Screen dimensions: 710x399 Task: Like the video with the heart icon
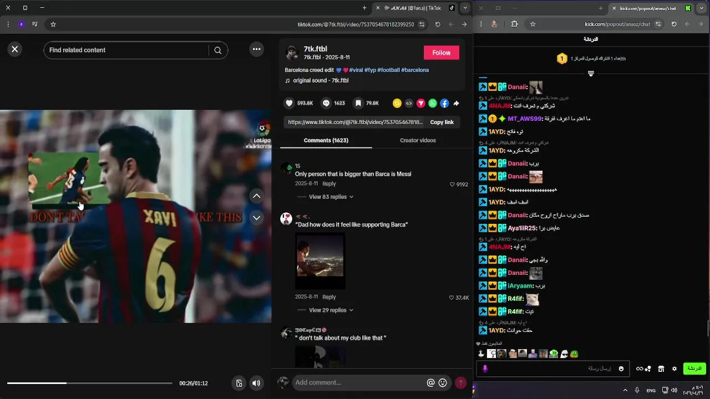(x=289, y=103)
